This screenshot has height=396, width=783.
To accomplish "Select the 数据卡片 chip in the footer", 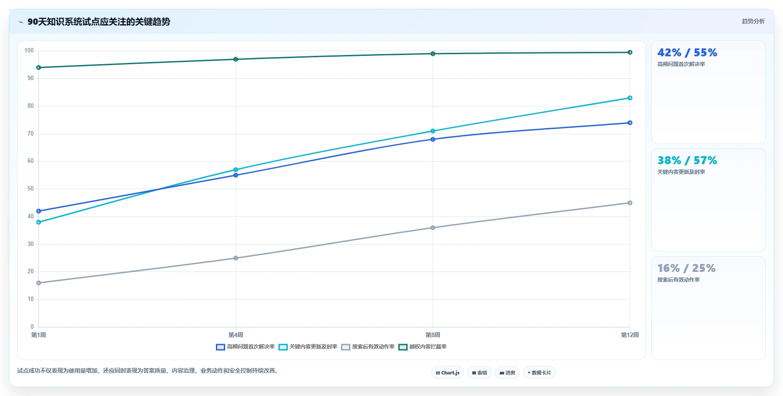I will (x=539, y=373).
